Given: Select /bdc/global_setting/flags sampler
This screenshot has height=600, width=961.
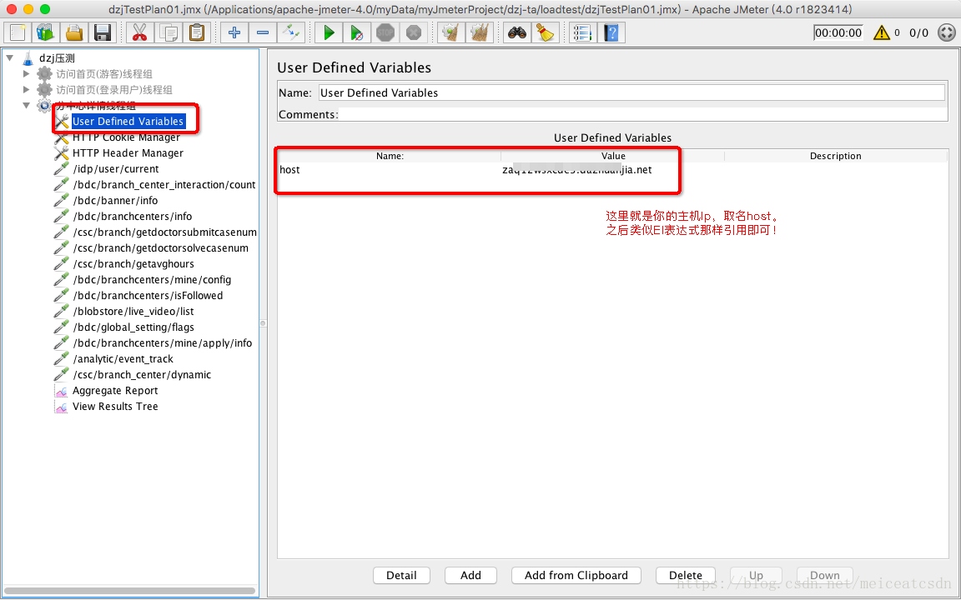Looking at the screenshot, I should coord(133,327).
